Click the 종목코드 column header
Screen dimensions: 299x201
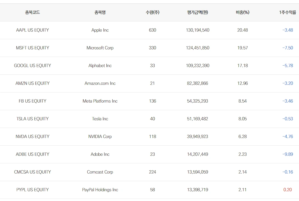[x=32, y=12]
